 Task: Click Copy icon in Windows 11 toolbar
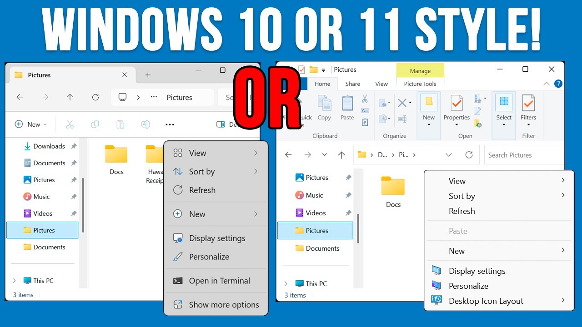pyautogui.click(x=95, y=124)
